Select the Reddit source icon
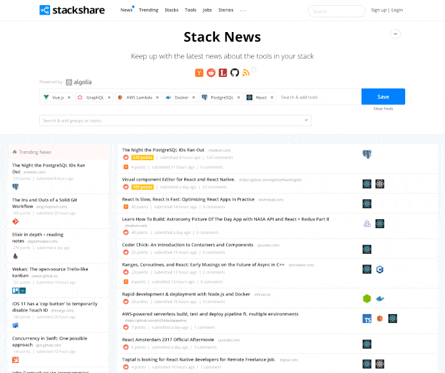Viewport: 445px width, 373px height. [211, 73]
